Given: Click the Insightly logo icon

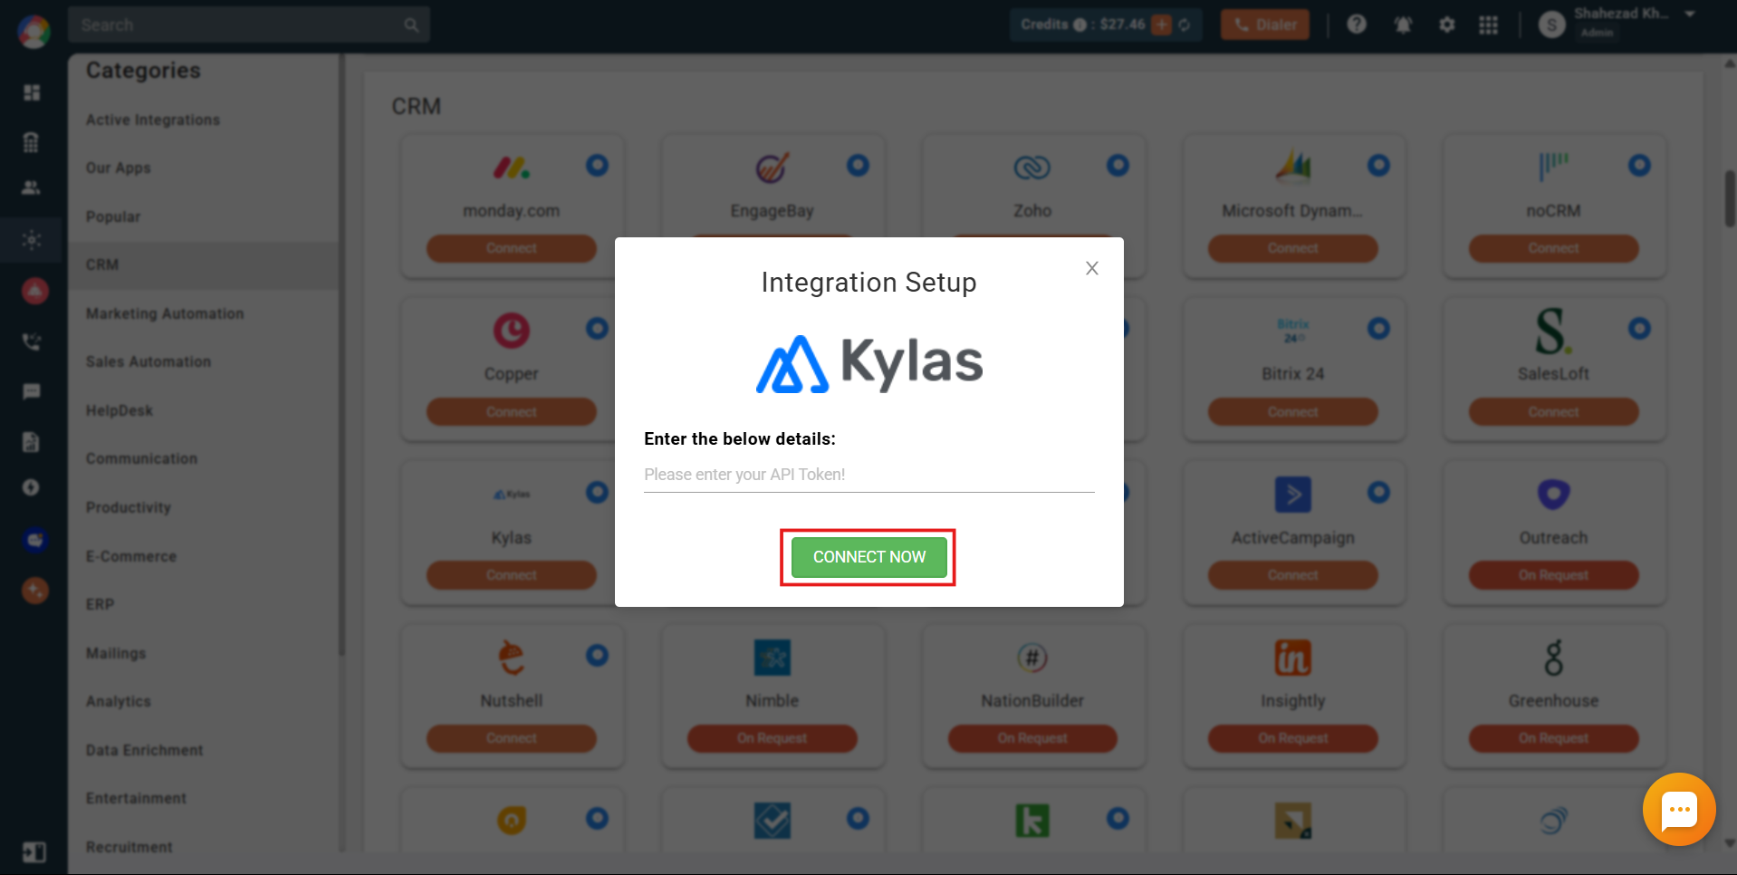Looking at the screenshot, I should pos(1293,658).
